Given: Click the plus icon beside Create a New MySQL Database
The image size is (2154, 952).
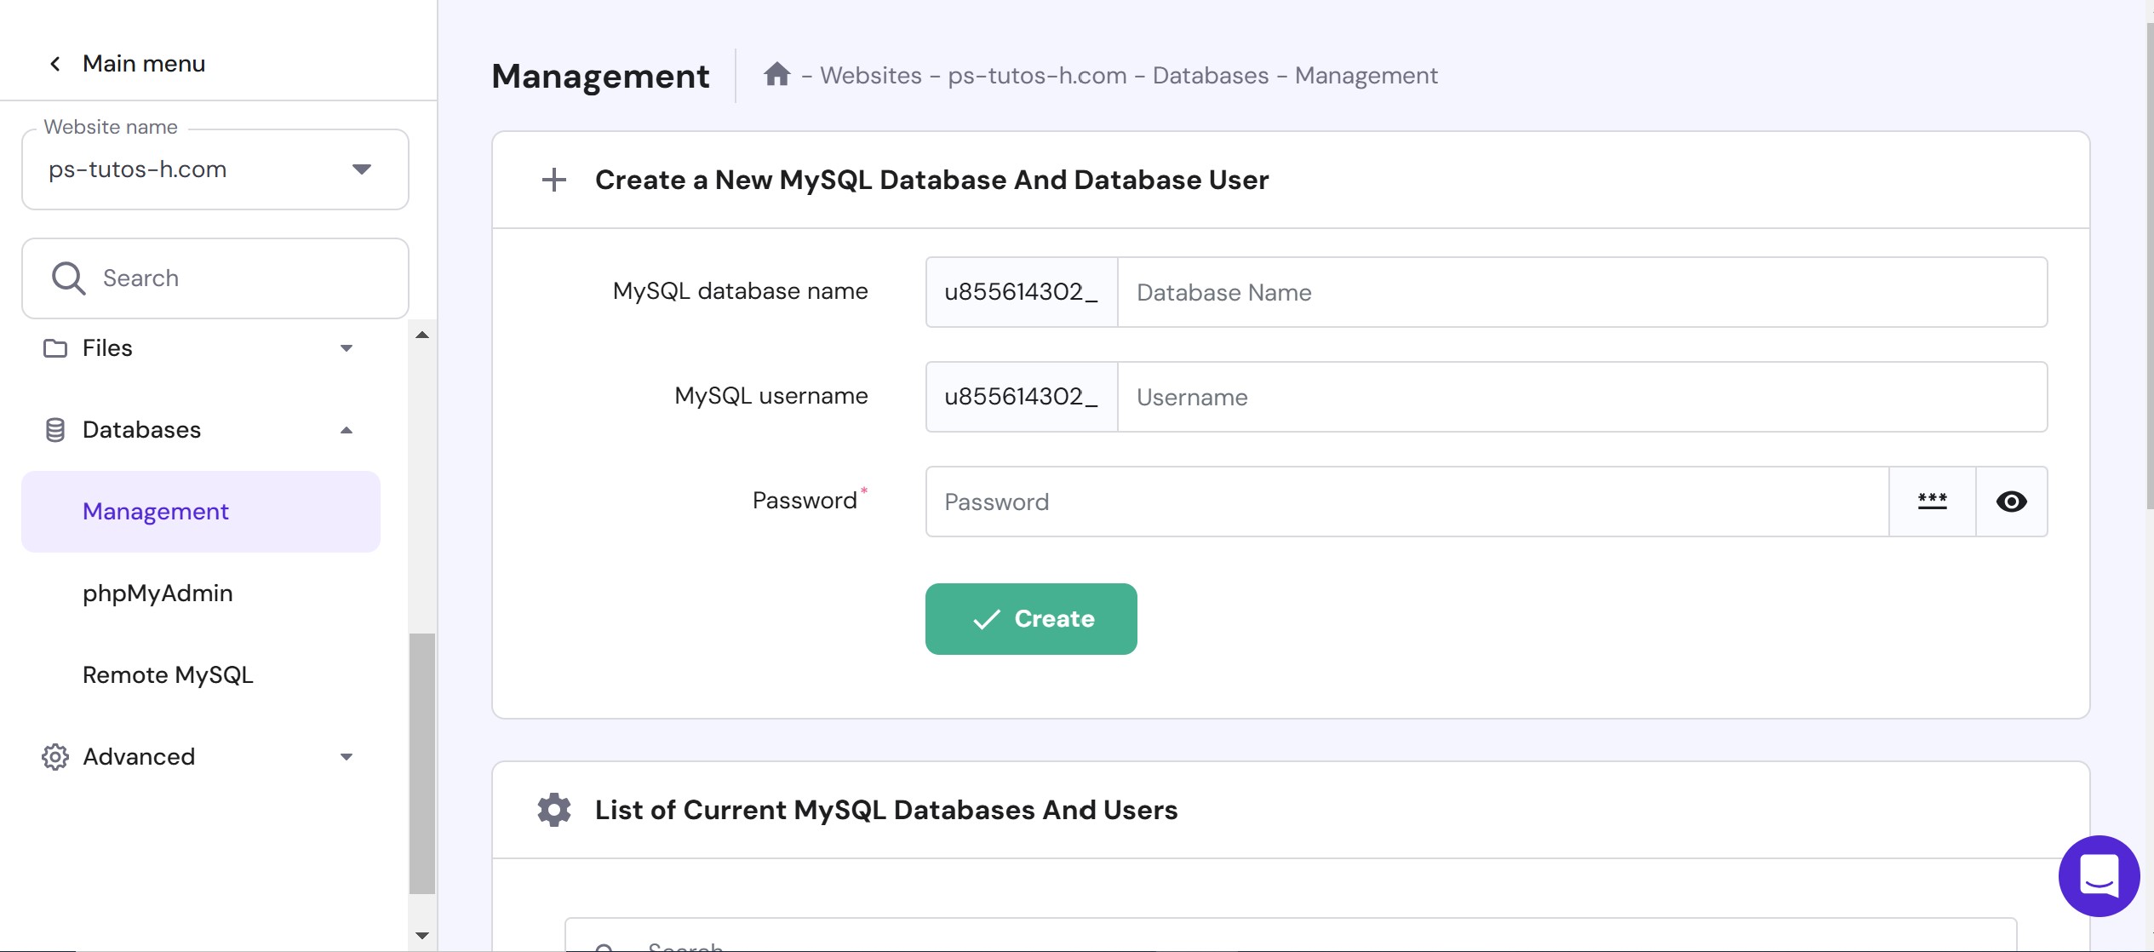Looking at the screenshot, I should tap(554, 180).
